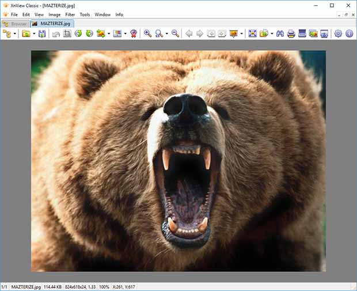Open the Filter menu

point(70,14)
